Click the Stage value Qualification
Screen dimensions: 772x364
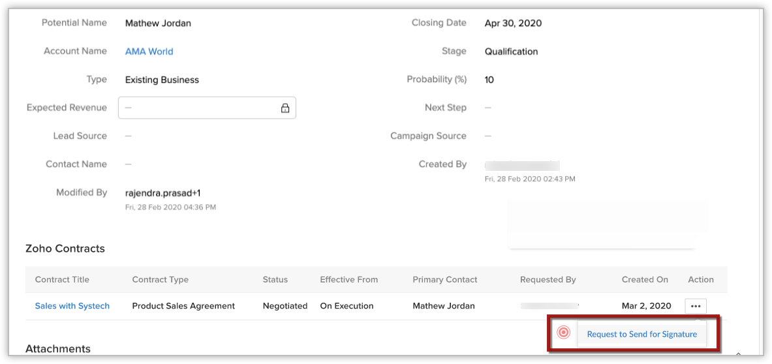511,52
